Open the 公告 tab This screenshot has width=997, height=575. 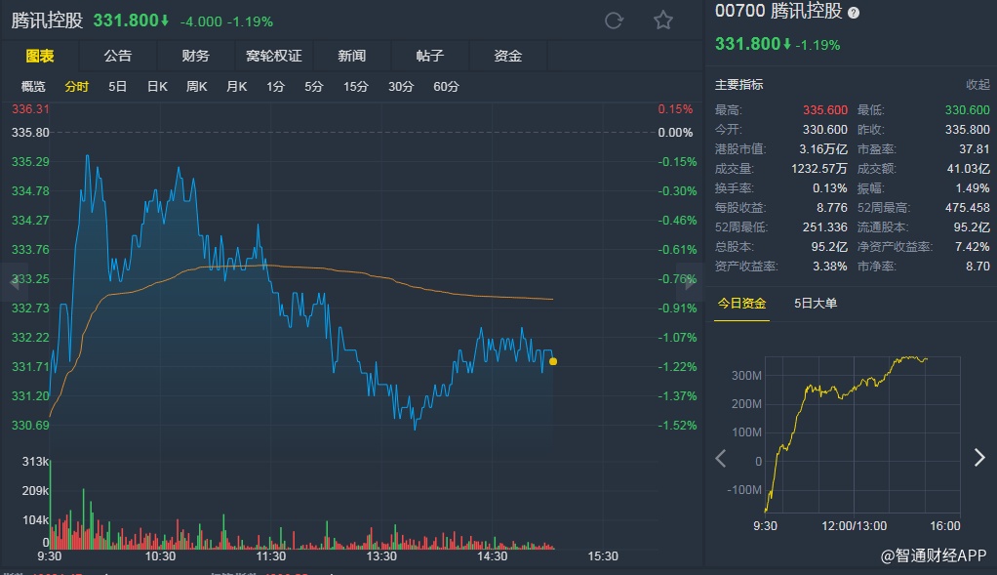[118, 56]
